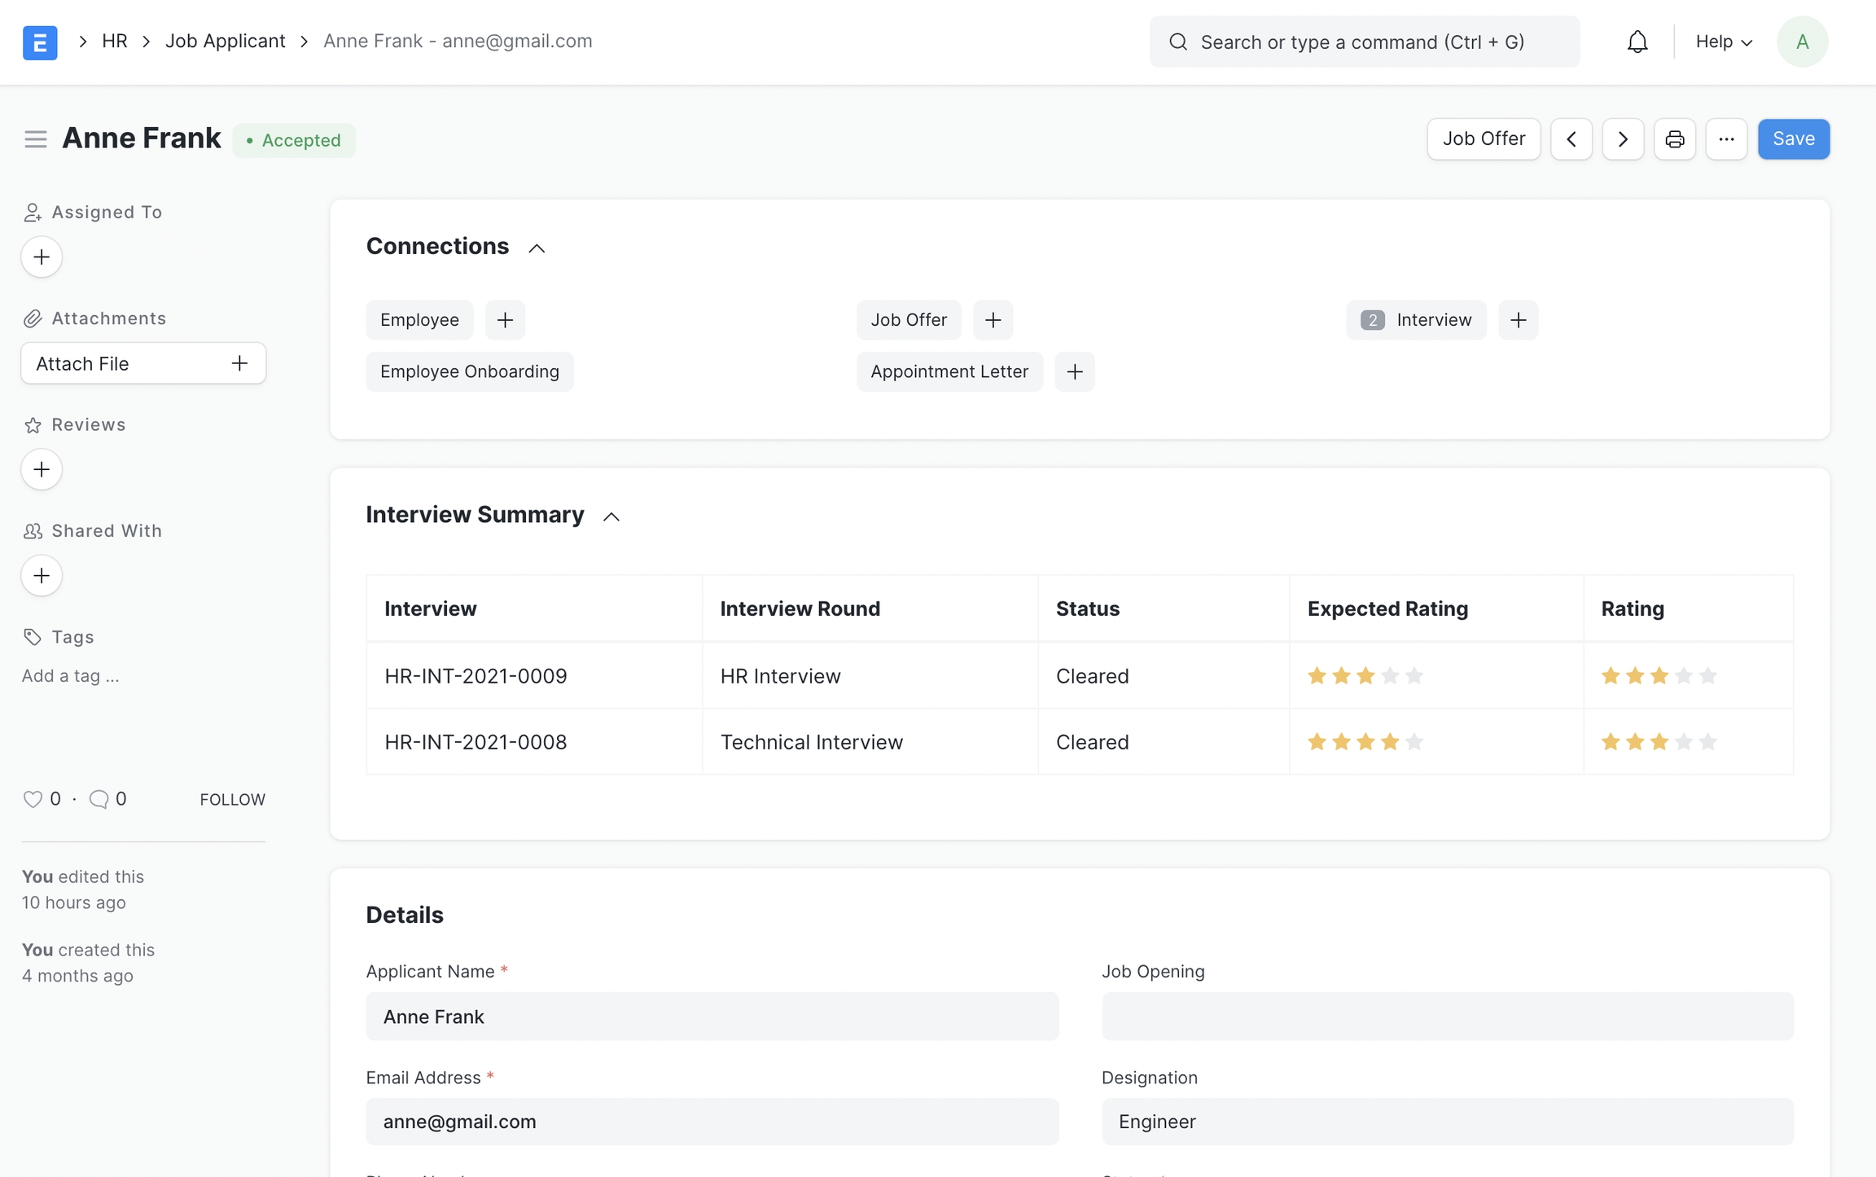Add a review with plus button

pos(42,470)
